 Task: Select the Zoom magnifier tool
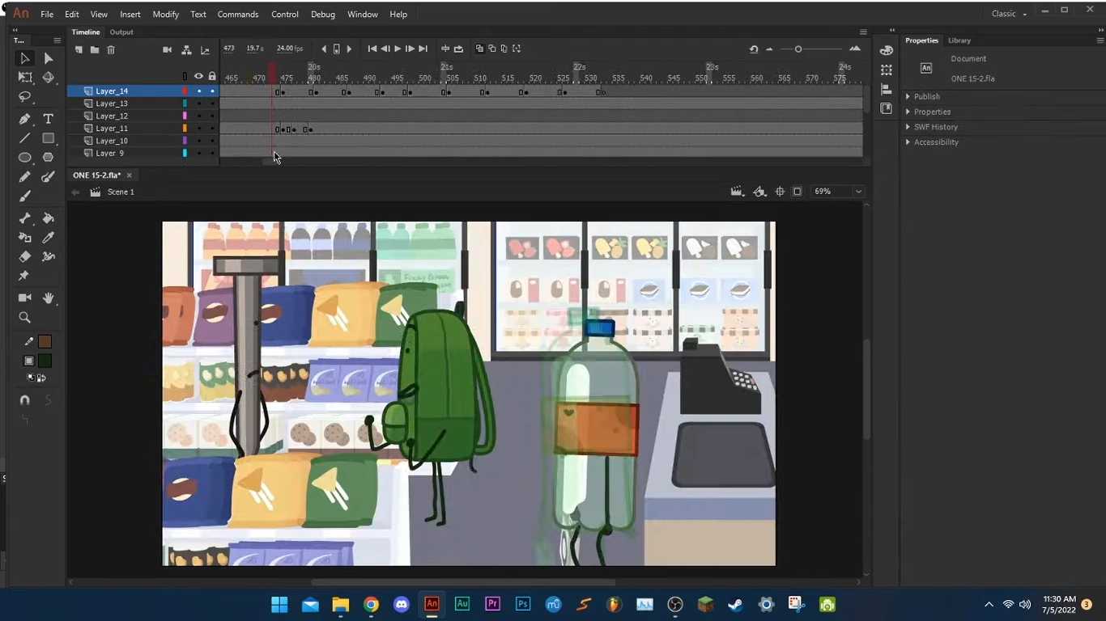pos(24,318)
